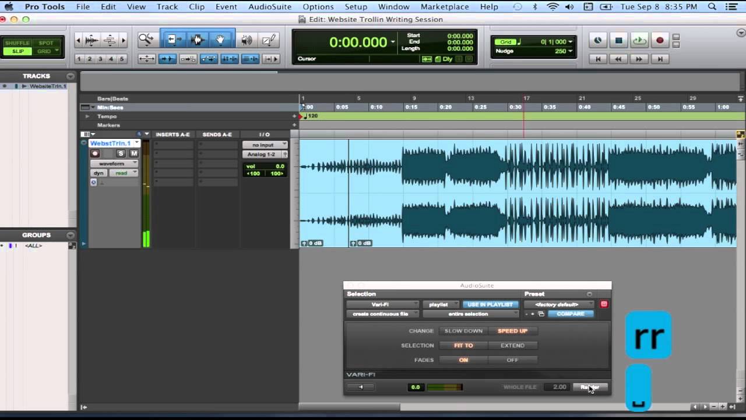The image size is (746, 420).
Task: Select the Scrubber speaker tool
Action: [247, 40]
